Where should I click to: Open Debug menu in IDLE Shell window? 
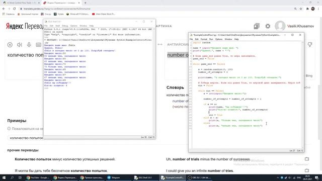pyautogui.click(x=65, y=26)
